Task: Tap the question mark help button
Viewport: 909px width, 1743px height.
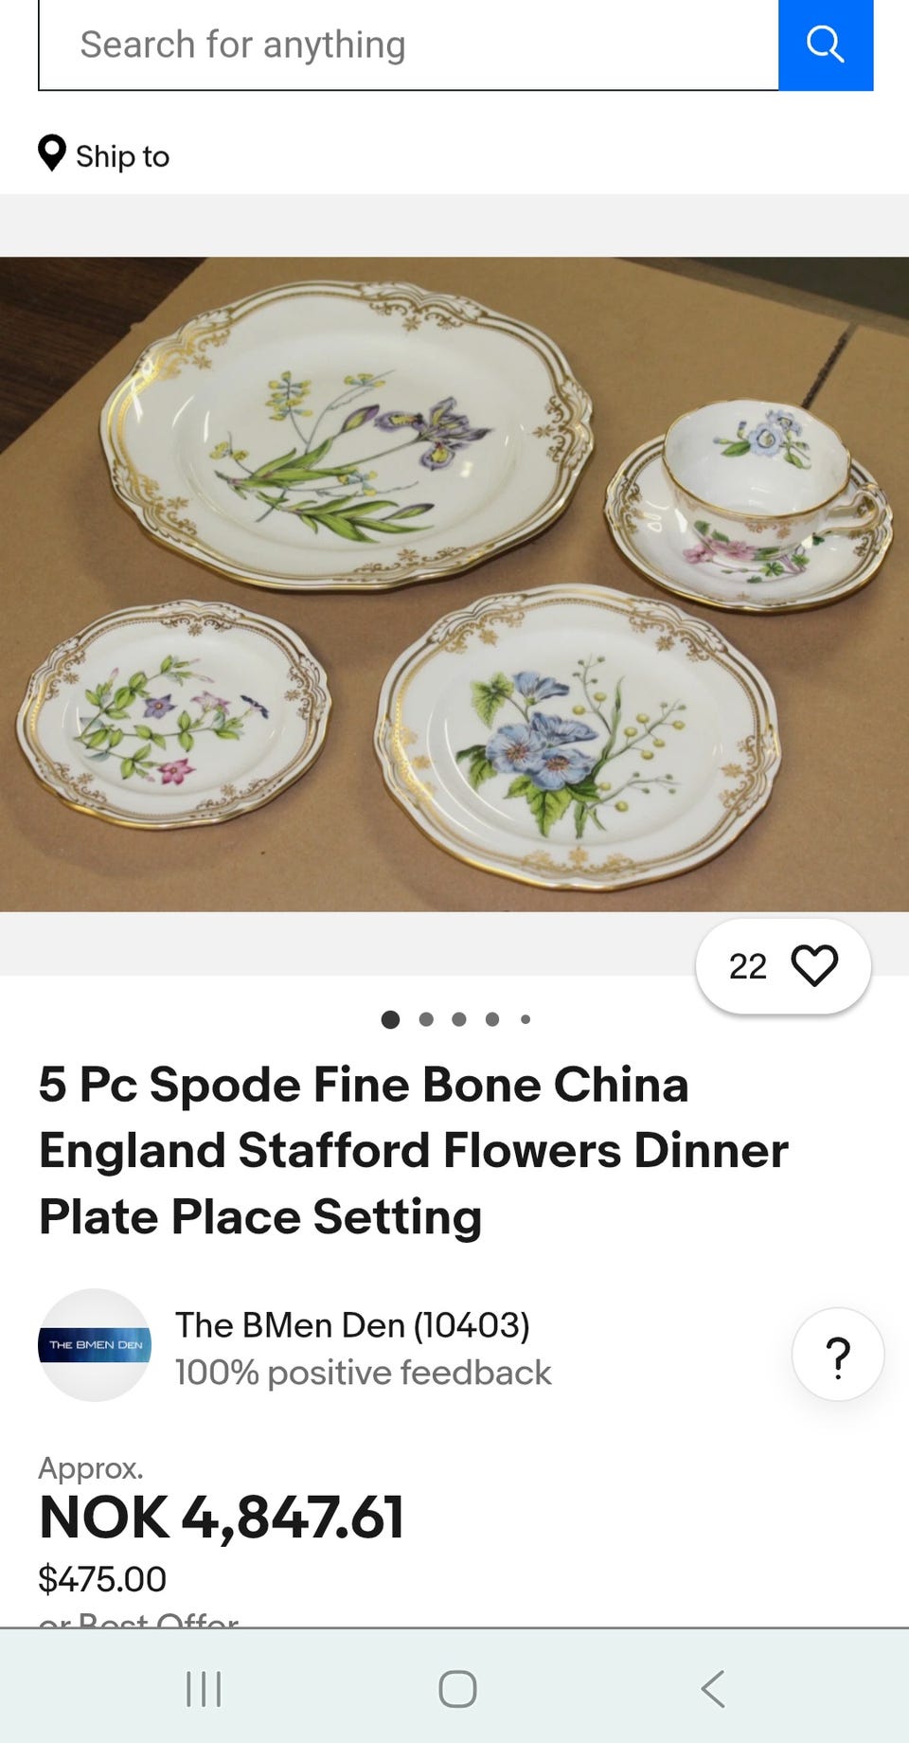Action: (x=838, y=1355)
